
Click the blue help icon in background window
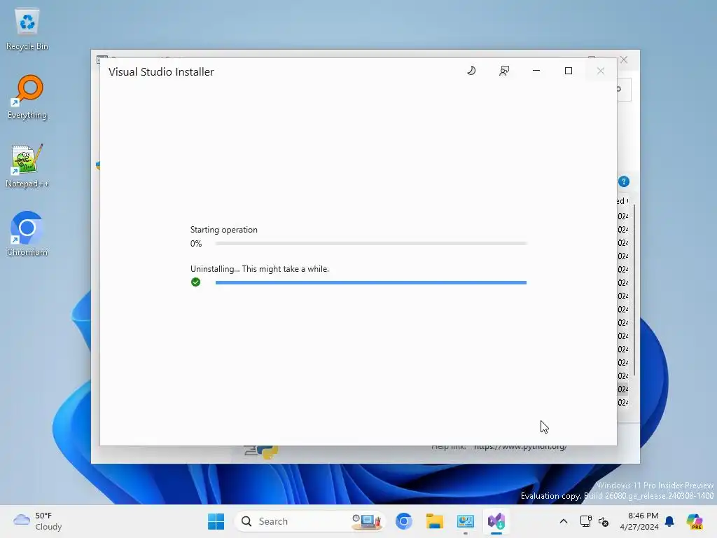pos(624,181)
